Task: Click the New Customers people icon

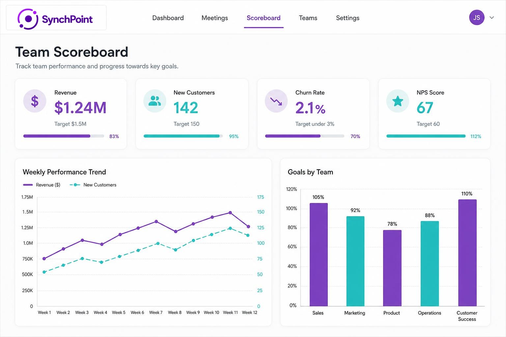Action: (155, 101)
